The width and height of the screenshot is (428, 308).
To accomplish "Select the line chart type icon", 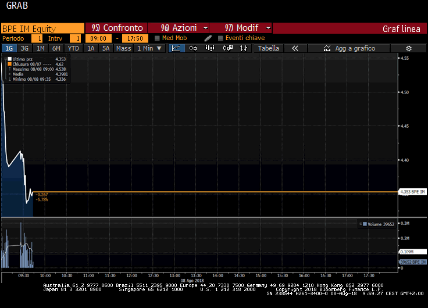I will click(176, 48).
